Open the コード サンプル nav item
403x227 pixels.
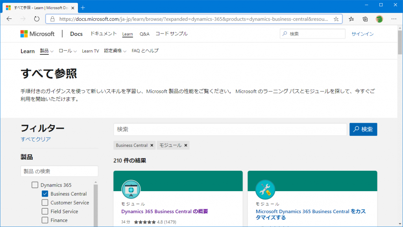tap(172, 34)
